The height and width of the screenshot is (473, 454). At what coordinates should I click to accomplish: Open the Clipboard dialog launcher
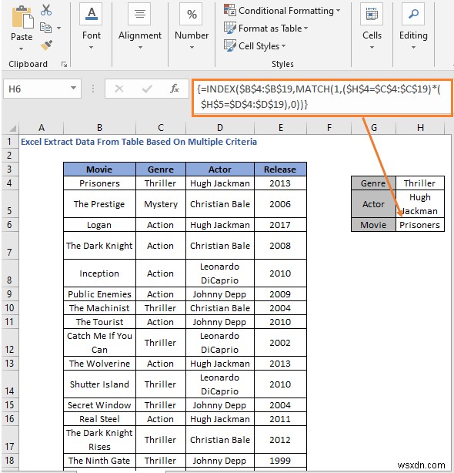tap(64, 64)
